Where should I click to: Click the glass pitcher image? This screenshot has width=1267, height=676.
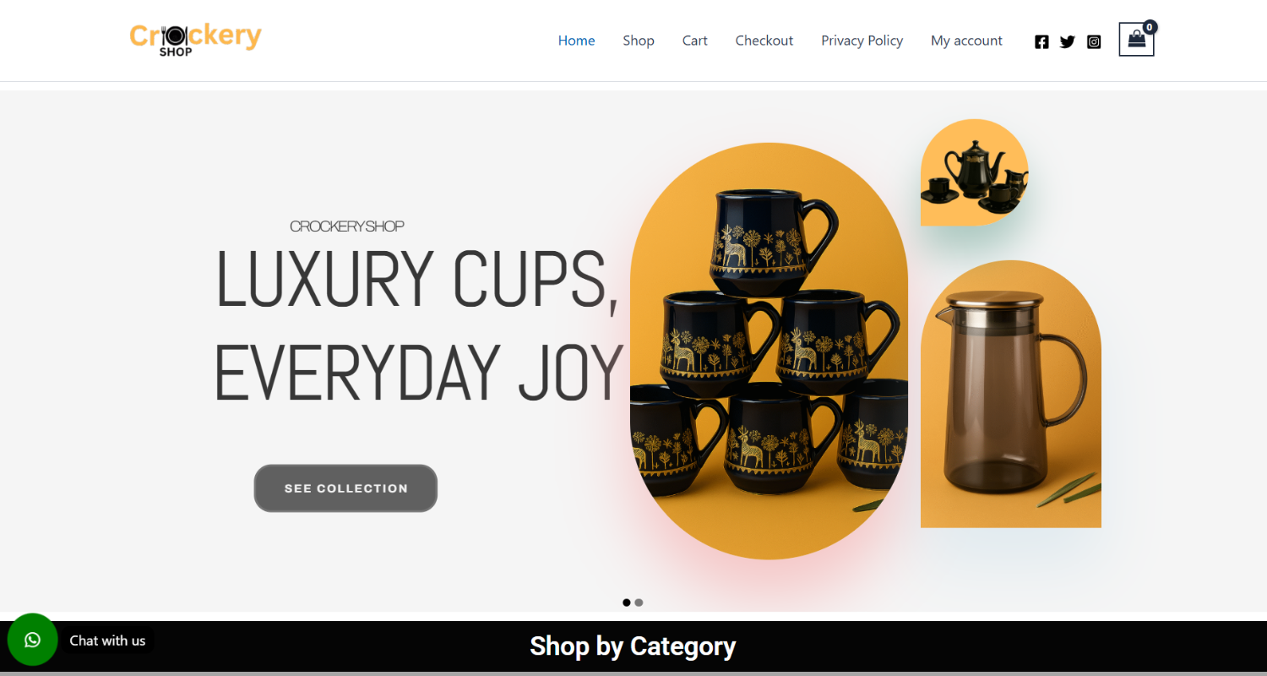coord(1011,394)
